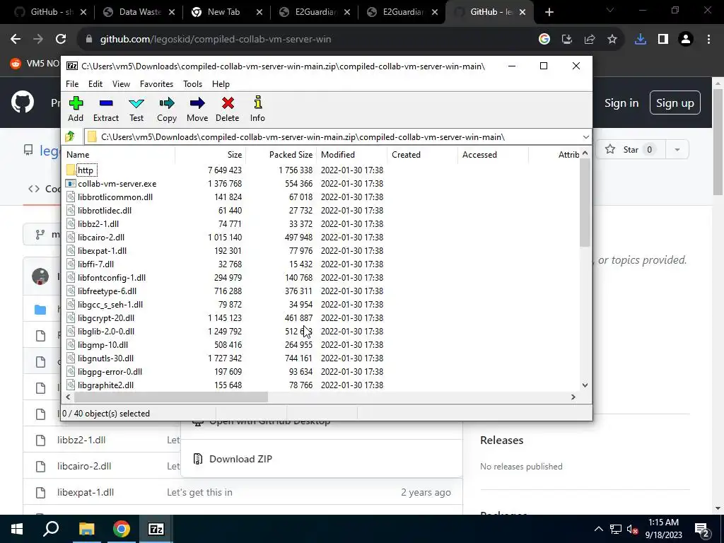Image resolution: width=724 pixels, height=543 pixels.
Task: Click the horizontal scroll right arrow in 7-Zip
Action: (573, 397)
